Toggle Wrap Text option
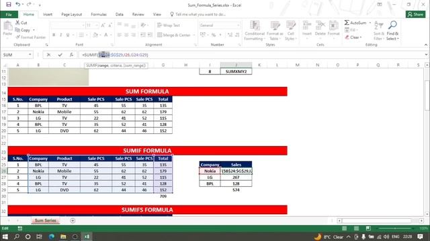Viewport: 430px width, 241px height. point(169,25)
